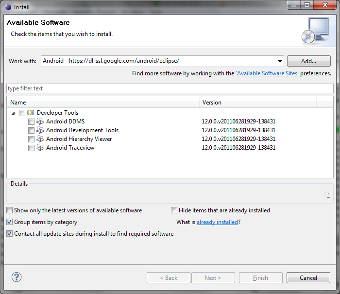Check the Android Development Tools checkbox

31,130
